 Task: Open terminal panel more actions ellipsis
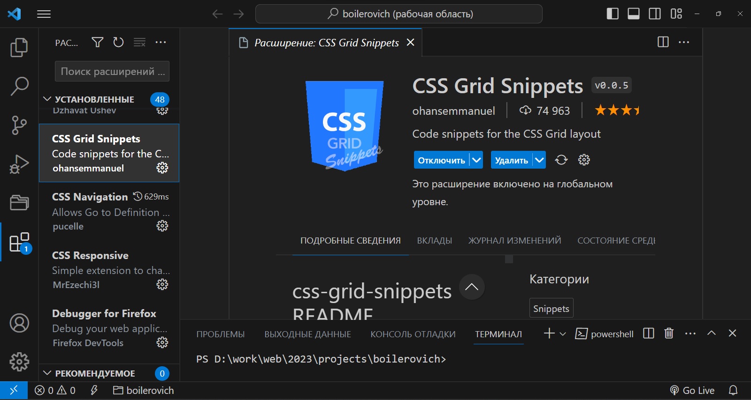coord(690,333)
